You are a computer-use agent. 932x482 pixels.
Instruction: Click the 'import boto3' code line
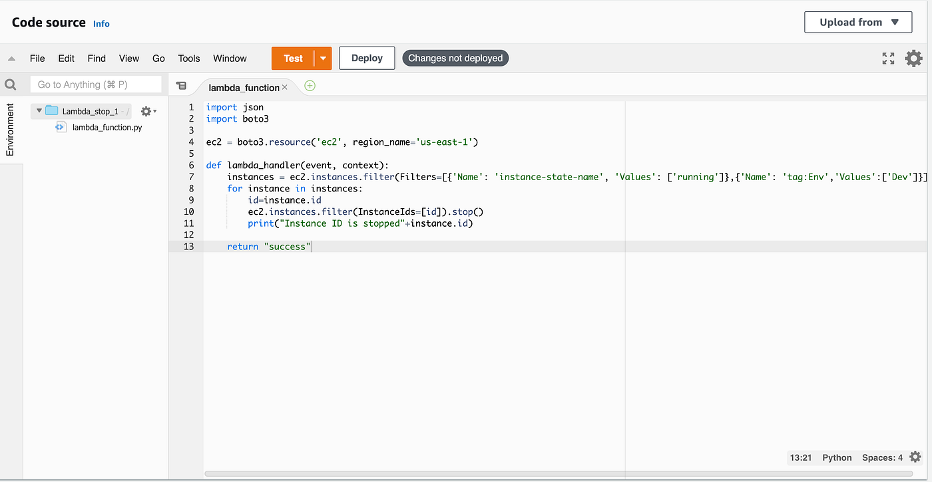[238, 119]
